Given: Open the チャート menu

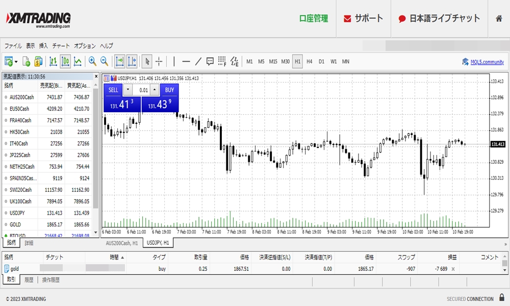Looking at the screenshot, I should click(61, 46).
